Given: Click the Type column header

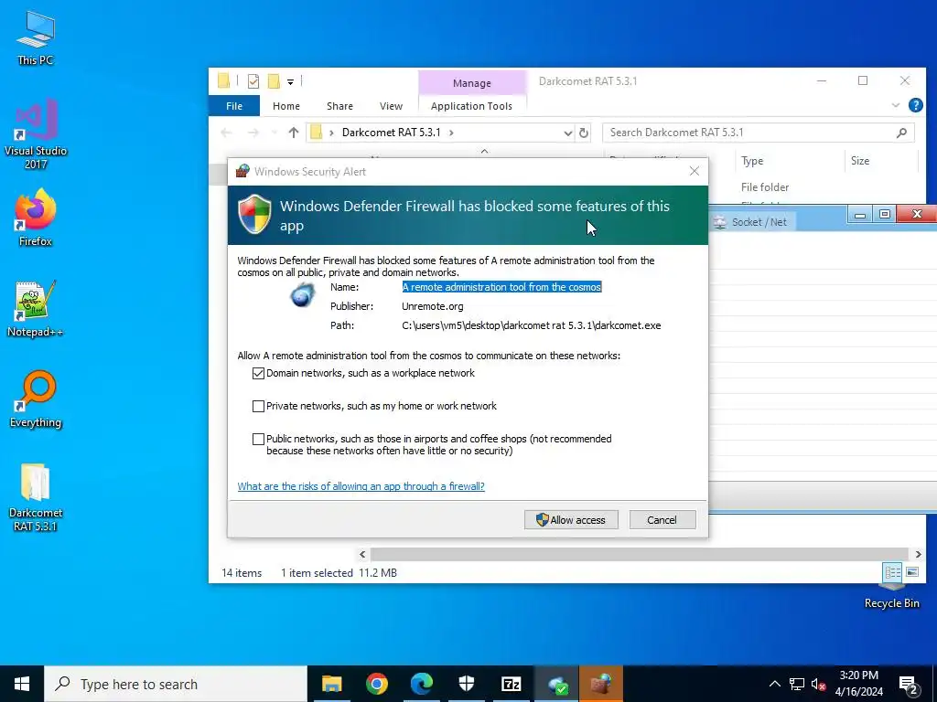Looking at the screenshot, I should coord(789,161).
